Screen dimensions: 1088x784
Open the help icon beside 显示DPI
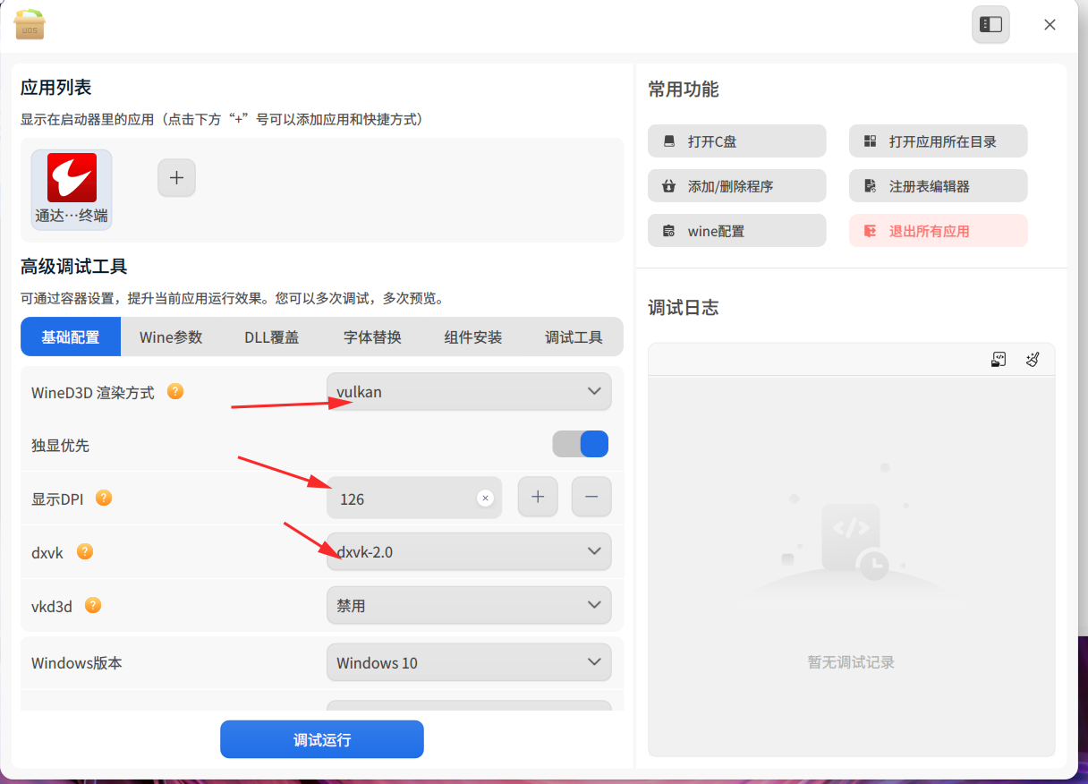point(104,498)
